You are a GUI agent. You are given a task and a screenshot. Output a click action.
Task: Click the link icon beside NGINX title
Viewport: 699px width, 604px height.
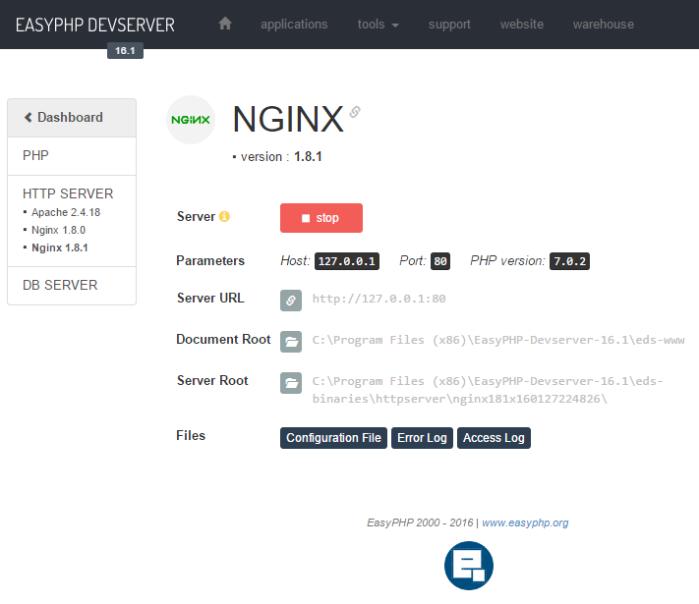click(355, 112)
